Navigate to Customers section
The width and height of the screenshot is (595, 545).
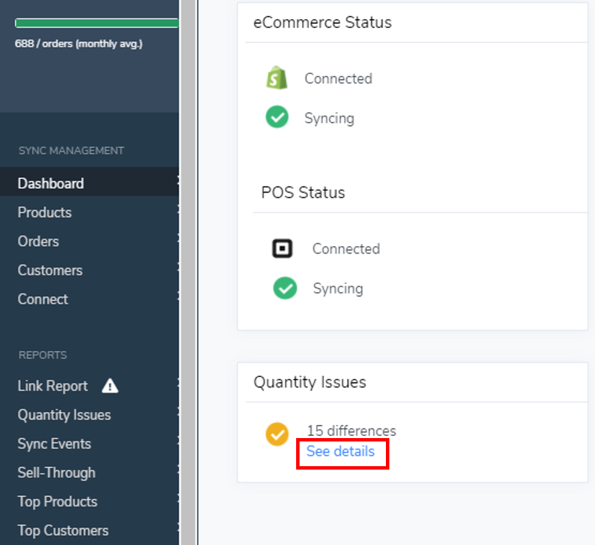50,270
